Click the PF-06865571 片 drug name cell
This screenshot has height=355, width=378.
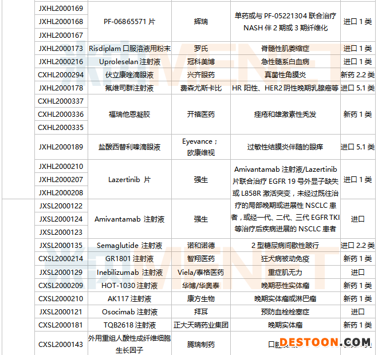click(x=129, y=22)
